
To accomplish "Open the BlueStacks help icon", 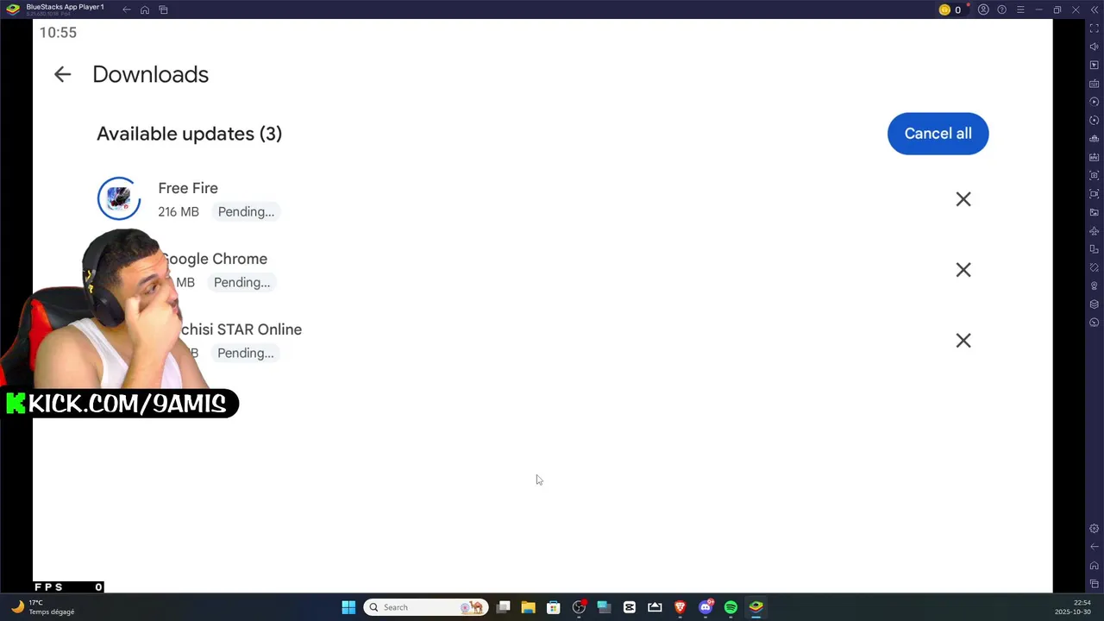I will point(1001,9).
